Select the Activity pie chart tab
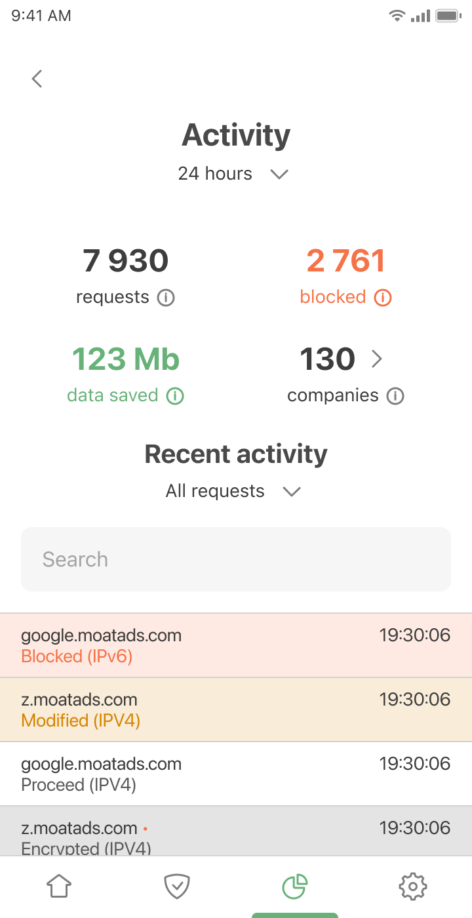 click(295, 887)
